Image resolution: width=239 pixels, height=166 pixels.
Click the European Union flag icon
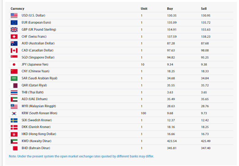click(14, 22)
